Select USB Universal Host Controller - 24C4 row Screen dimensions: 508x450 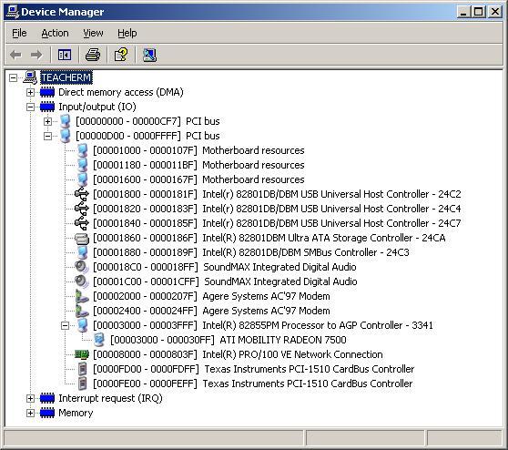[277, 209]
